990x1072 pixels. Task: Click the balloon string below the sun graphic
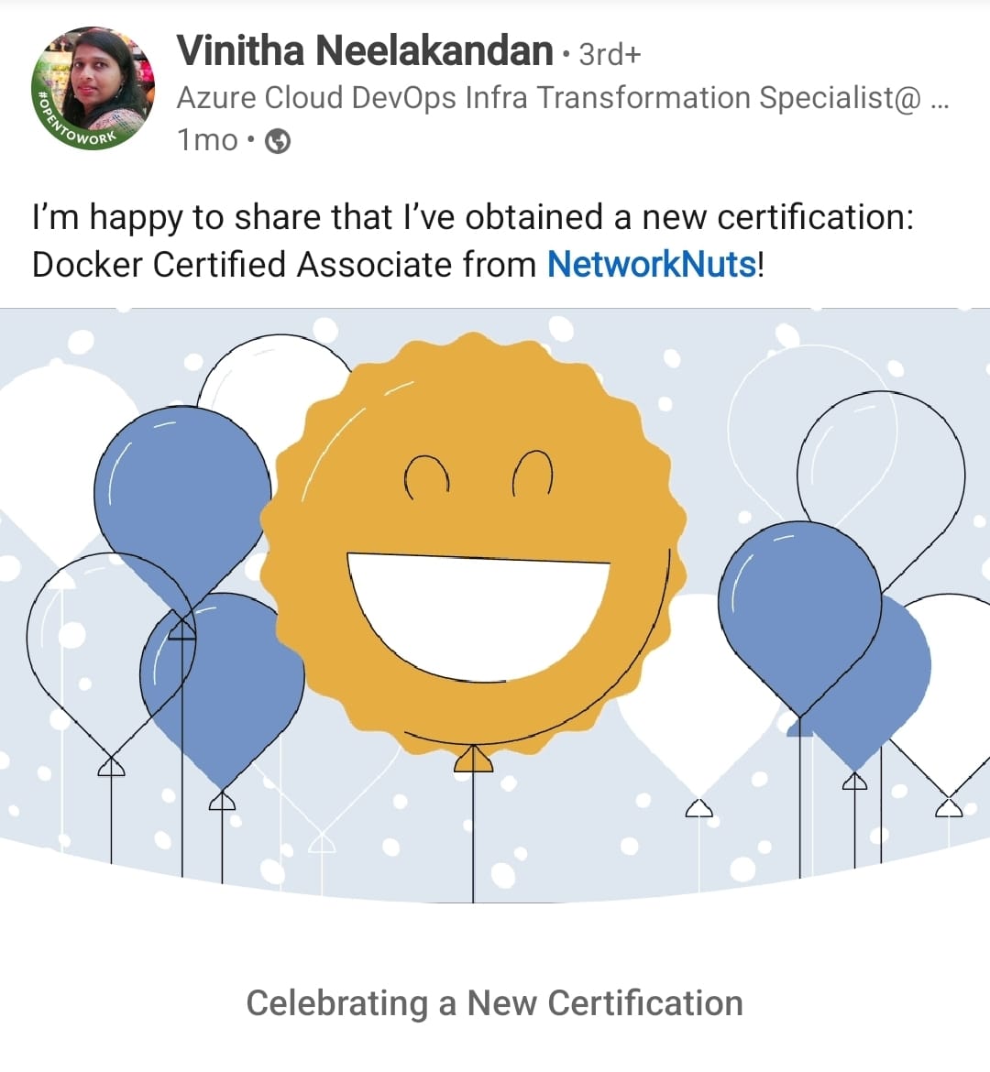click(x=473, y=843)
